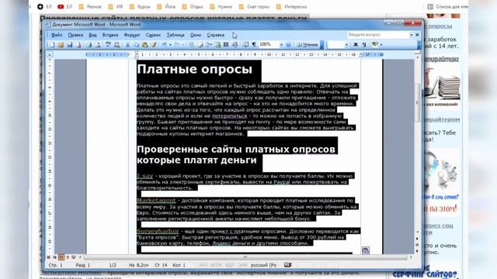The width and height of the screenshot is (497, 279).
Task: Open the Интересно bookmark folder in browser
Action: (292, 7)
